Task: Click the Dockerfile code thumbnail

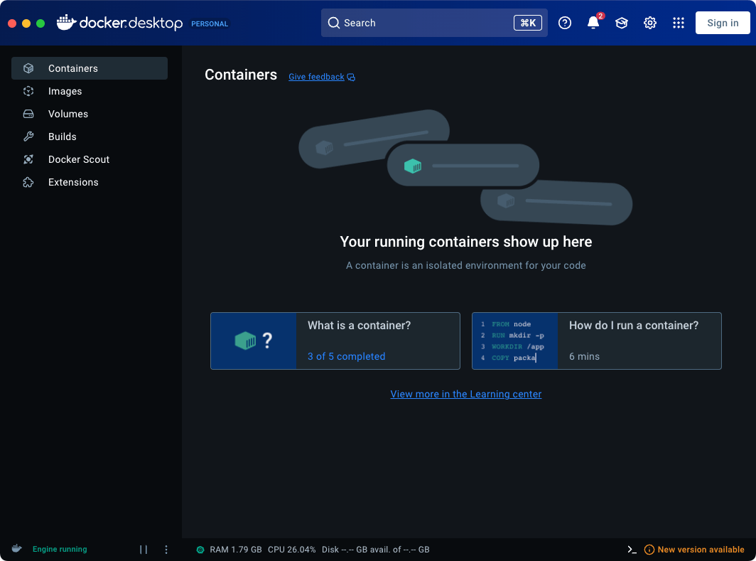Action: click(x=515, y=341)
